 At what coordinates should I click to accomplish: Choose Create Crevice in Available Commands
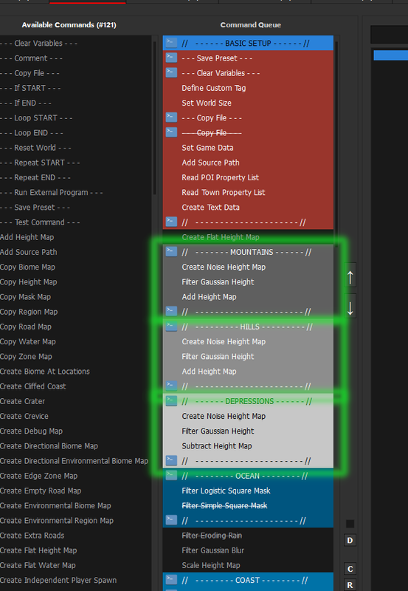pyautogui.click(x=75, y=416)
